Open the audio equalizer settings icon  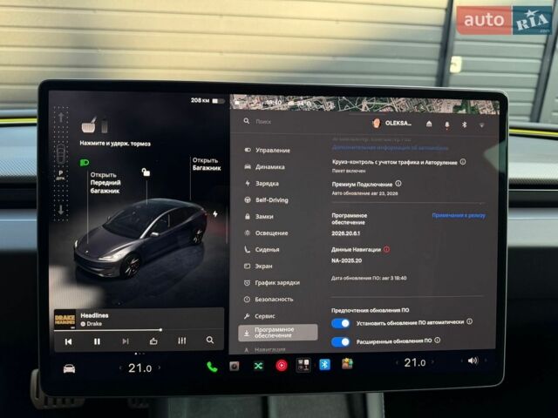[182, 340]
